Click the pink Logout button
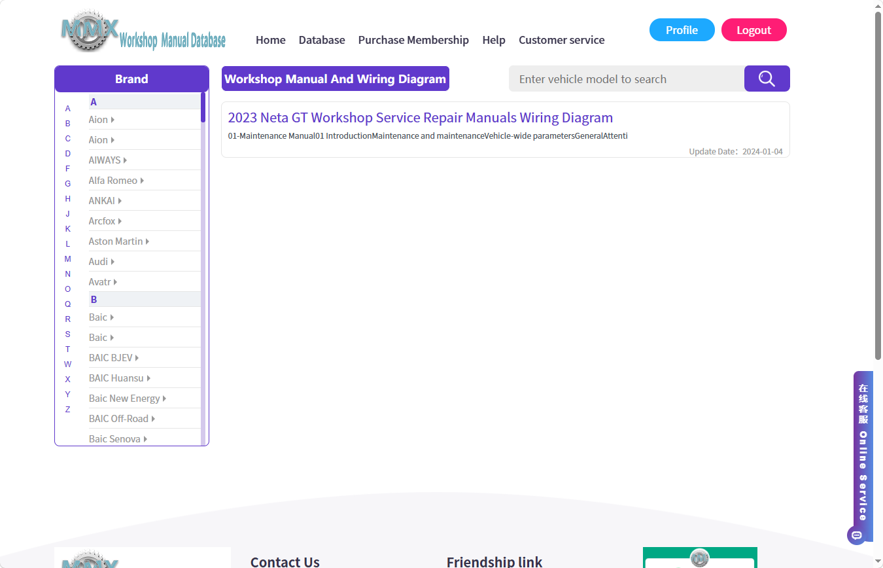This screenshot has height=568, width=883. click(x=754, y=30)
